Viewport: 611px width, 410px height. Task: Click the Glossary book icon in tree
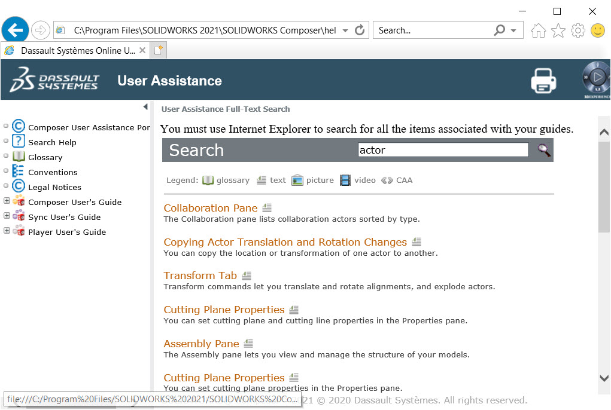click(19, 156)
